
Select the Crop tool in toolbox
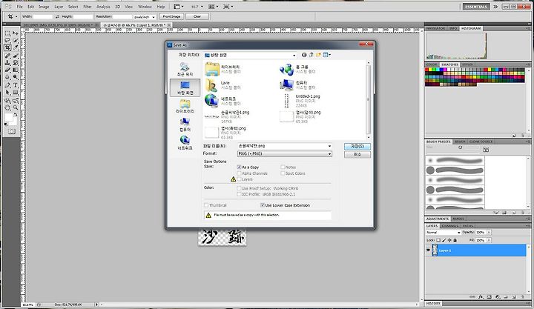[x=7, y=47]
